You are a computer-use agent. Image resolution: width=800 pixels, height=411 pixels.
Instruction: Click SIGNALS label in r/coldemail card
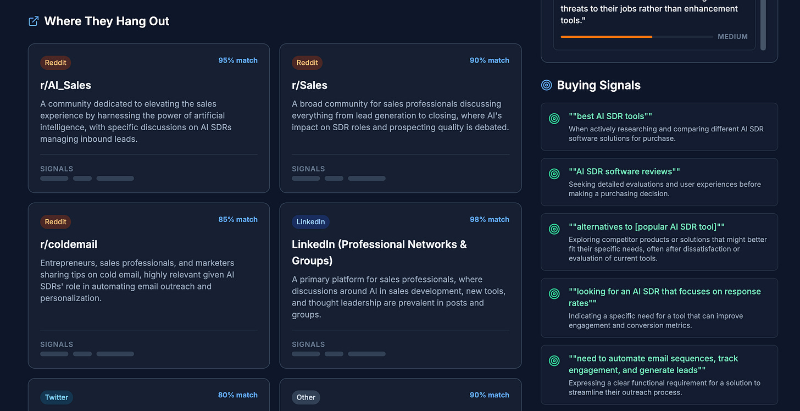pos(57,345)
